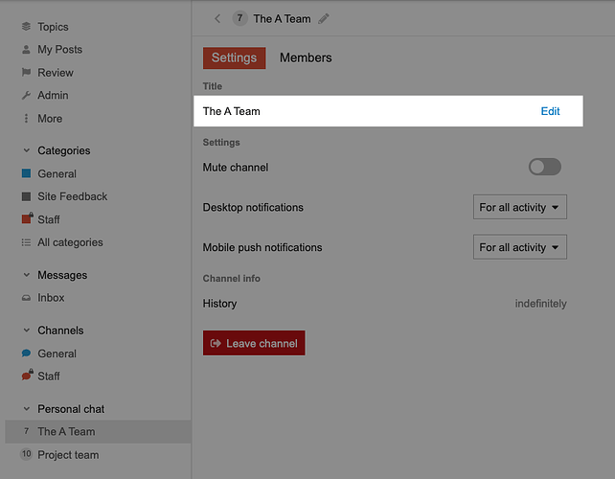
Task: Click the "Mute channel" label text
Action: click(236, 167)
